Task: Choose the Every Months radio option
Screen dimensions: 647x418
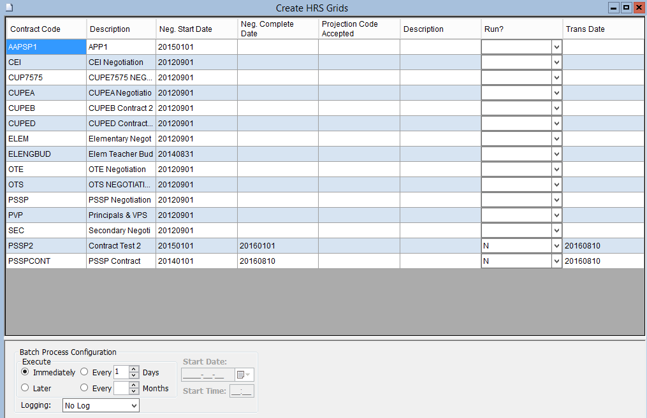Action: (84, 388)
